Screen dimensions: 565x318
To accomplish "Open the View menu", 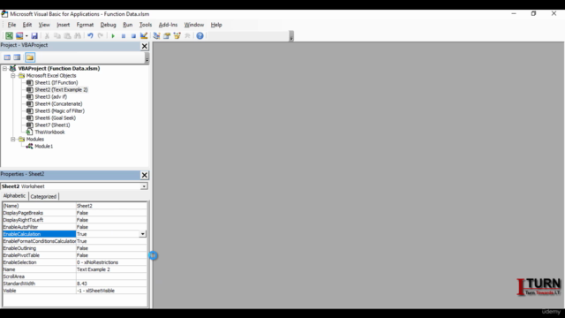I will tap(44, 25).
